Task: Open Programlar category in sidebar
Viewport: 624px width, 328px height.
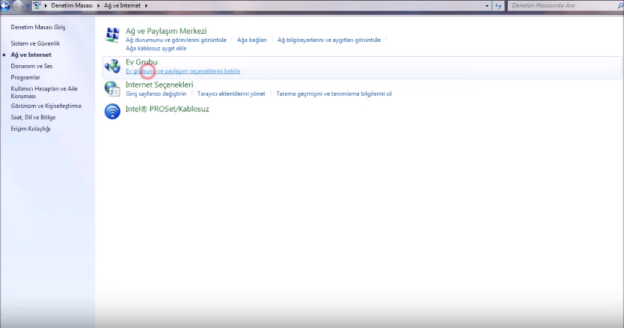Action: point(25,77)
